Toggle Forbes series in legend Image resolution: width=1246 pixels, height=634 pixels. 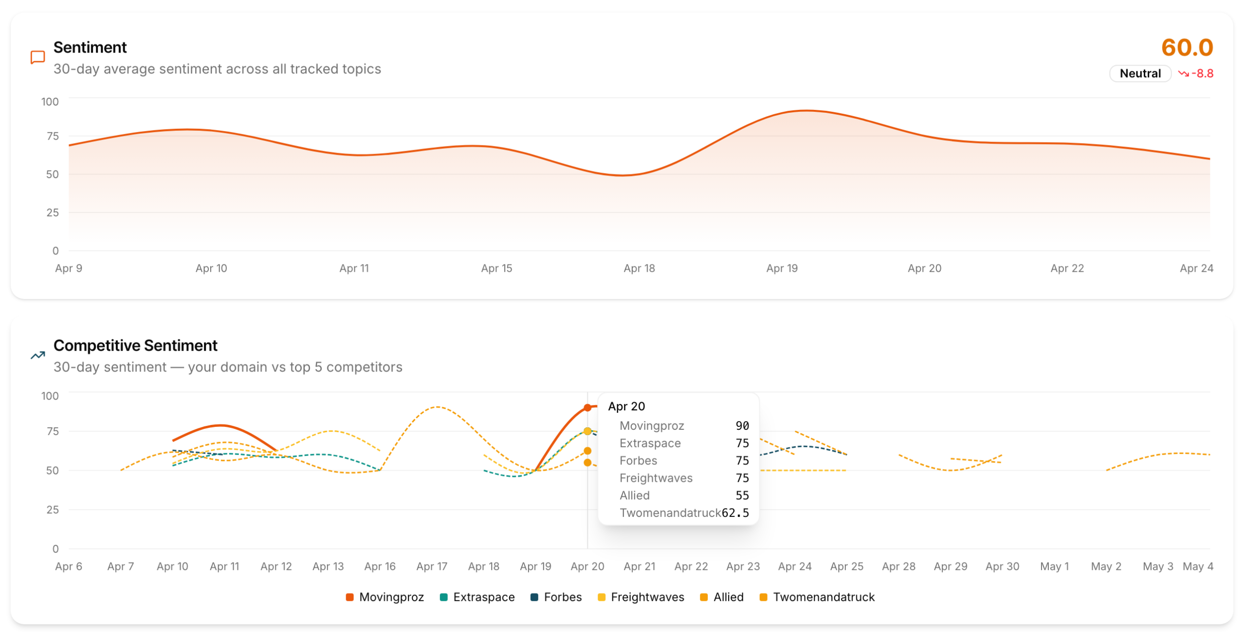pos(556,597)
